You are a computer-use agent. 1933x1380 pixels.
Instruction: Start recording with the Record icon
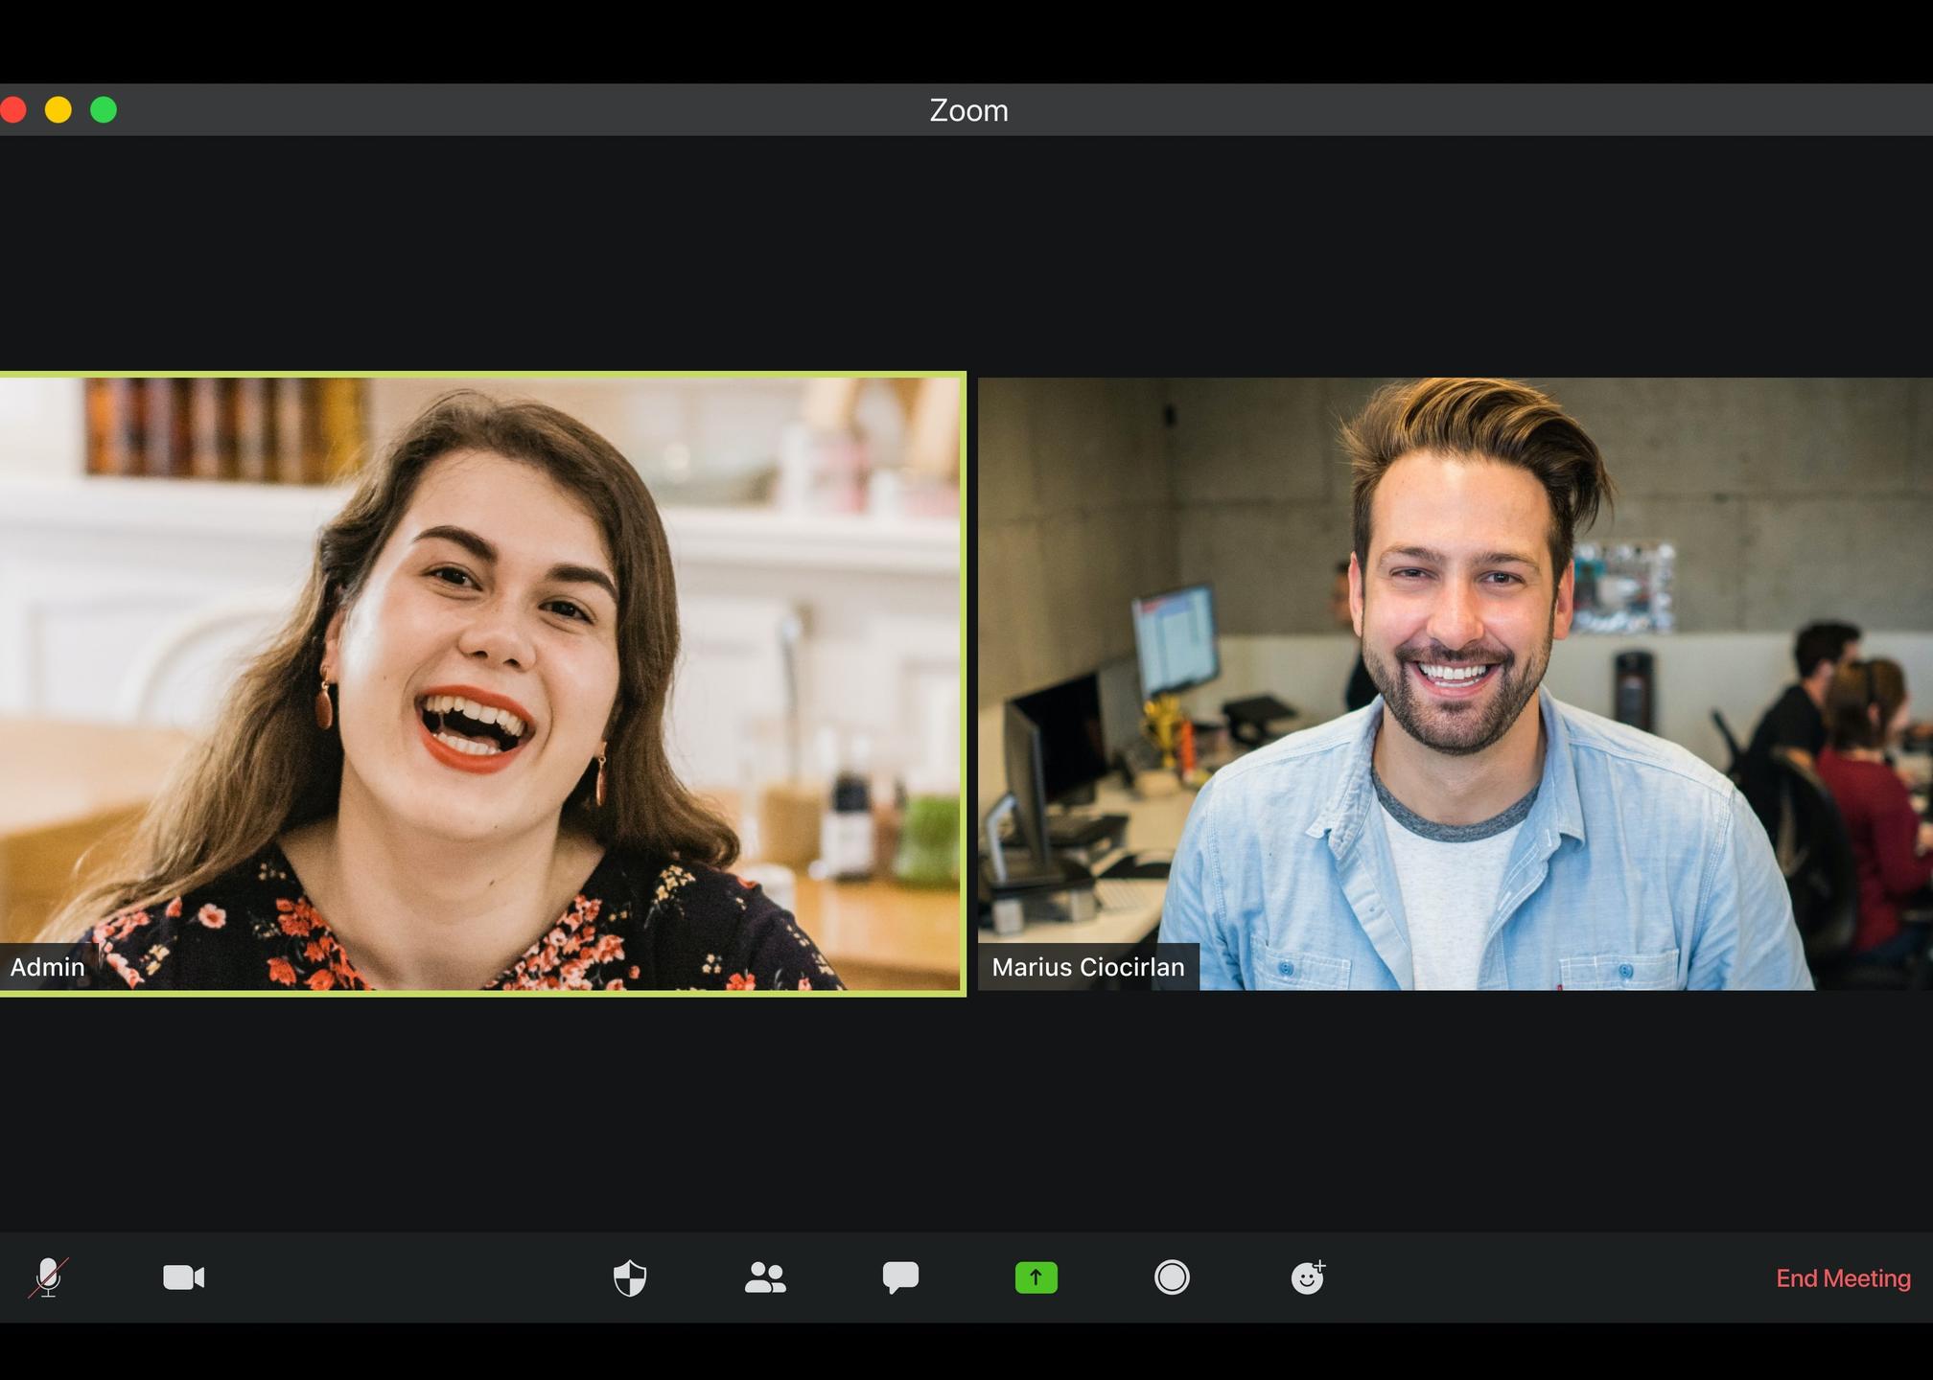tap(1171, 1277)
